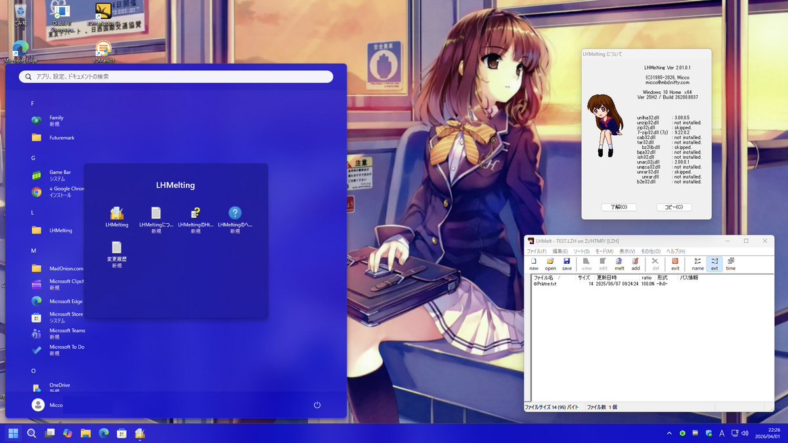Open the その他(O) menu in LHMelt
The image size is (788, 443).
click(651, 251)
